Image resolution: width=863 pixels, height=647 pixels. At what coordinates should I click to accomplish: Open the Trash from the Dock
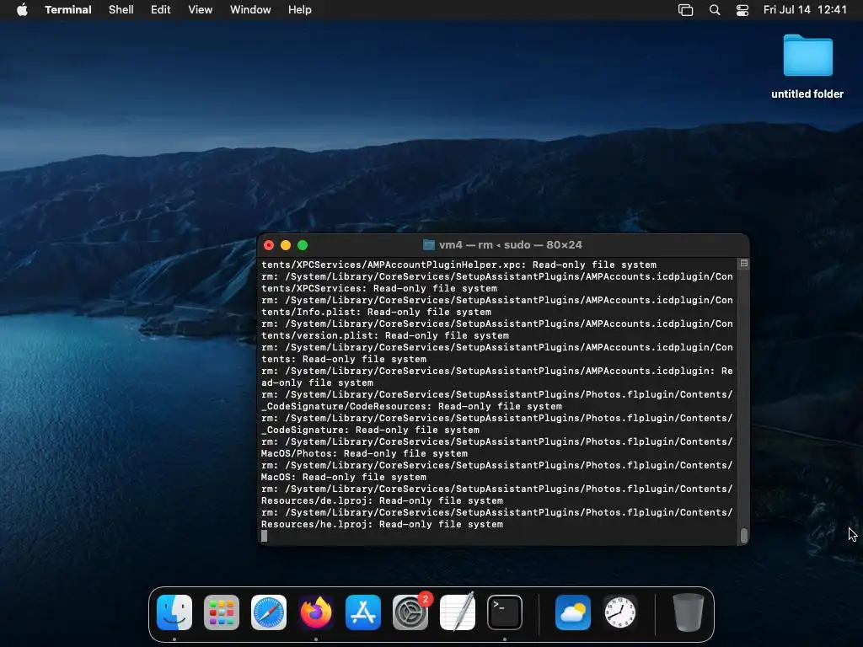coord(688,612)
